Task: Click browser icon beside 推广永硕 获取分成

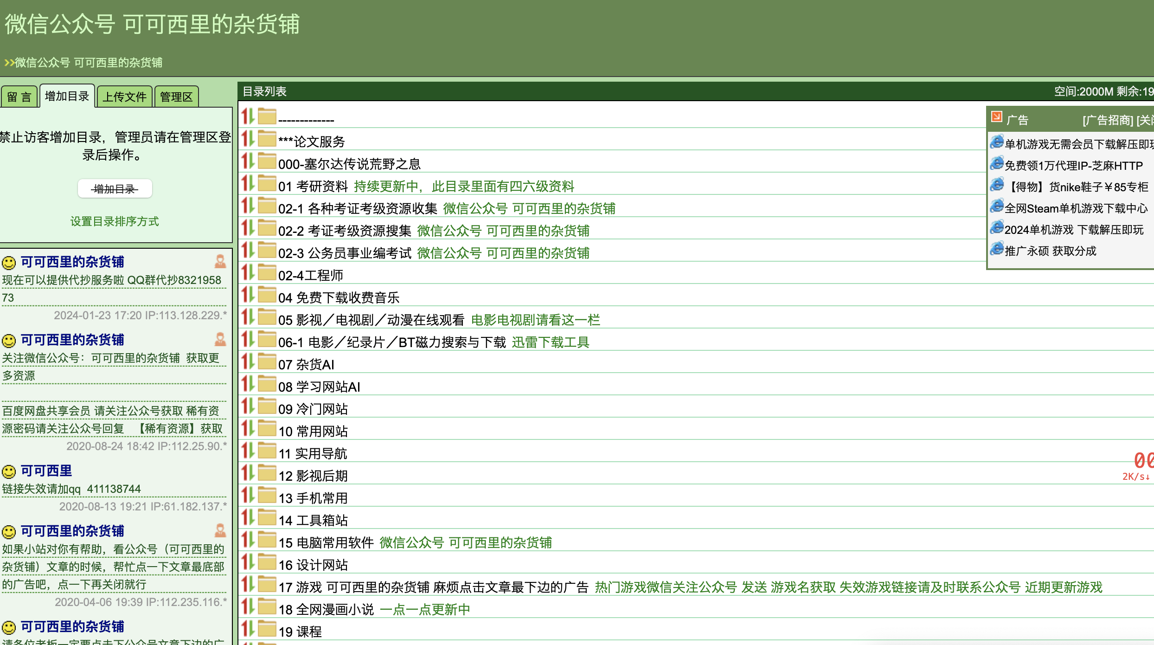Action: (x=997, y=249)
